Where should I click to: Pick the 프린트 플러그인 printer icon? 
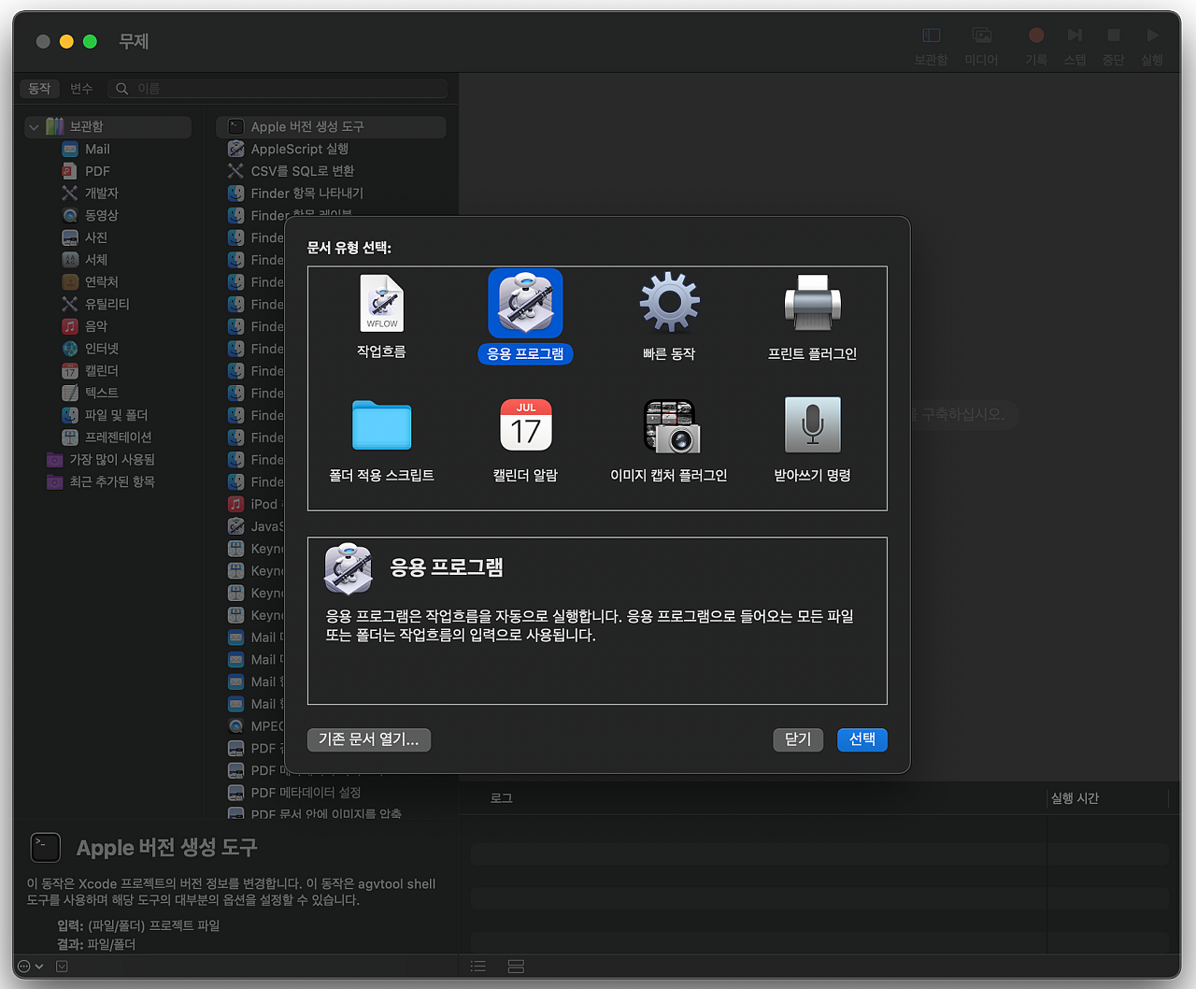(x=812, y=302)
